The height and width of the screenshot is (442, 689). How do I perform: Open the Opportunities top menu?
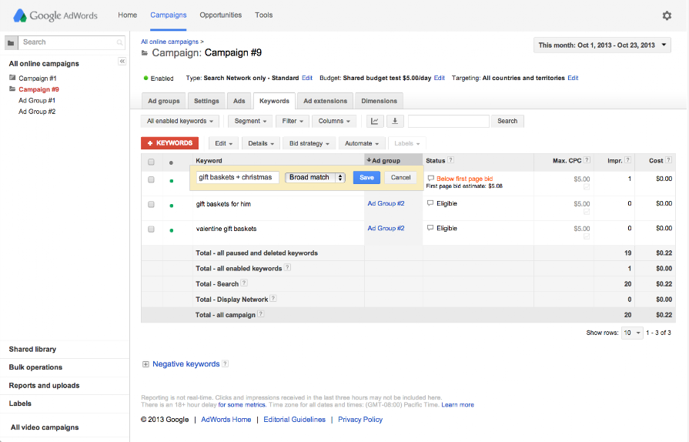click(220, 15)
